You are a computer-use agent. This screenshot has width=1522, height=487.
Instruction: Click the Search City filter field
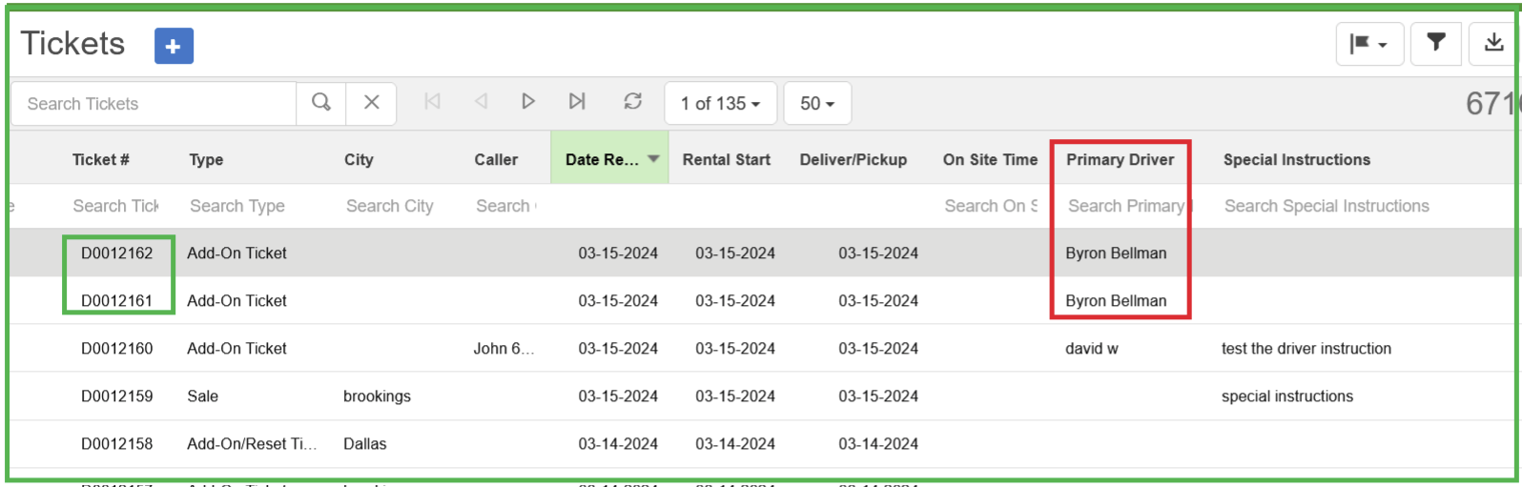click(x=389, y=206)
